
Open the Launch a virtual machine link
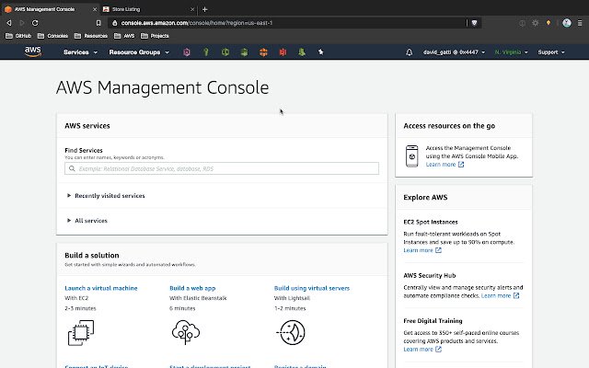point(101,288)
